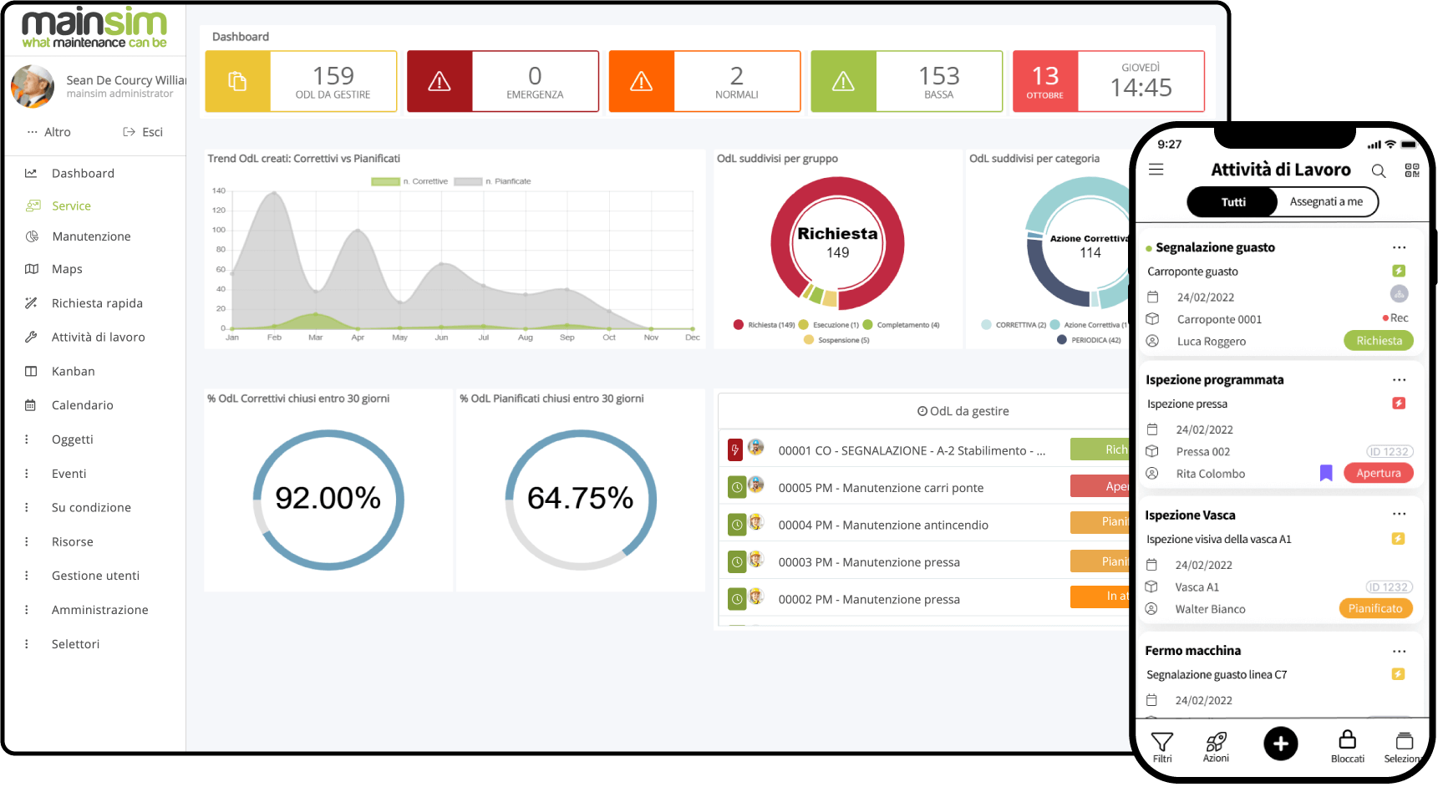This screenshot has height=787, width=1438.
Task: Open options dots for Ispezione Vasca
Action: (1400, 514)
